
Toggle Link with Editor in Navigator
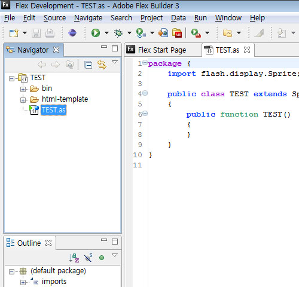[102, 65]
